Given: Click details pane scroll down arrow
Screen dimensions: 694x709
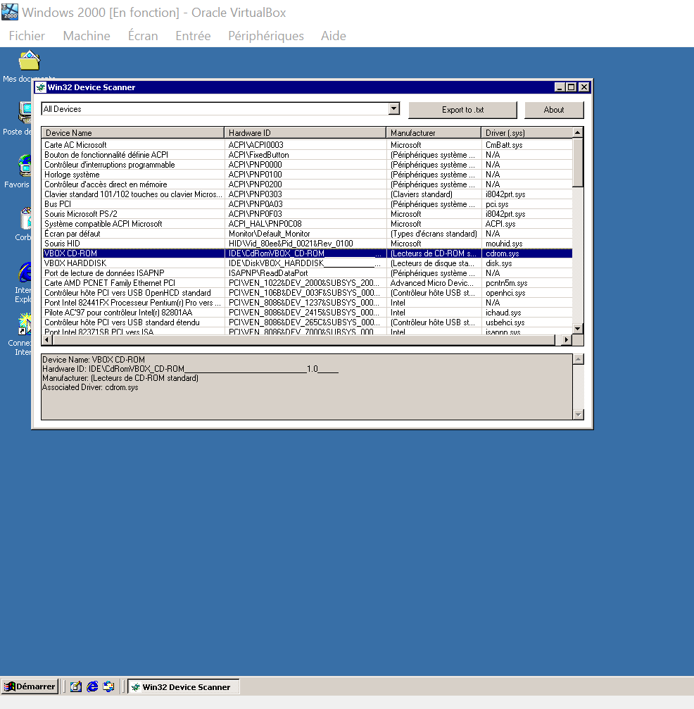Looking at the screenshot, I should [x=579, y=414].
